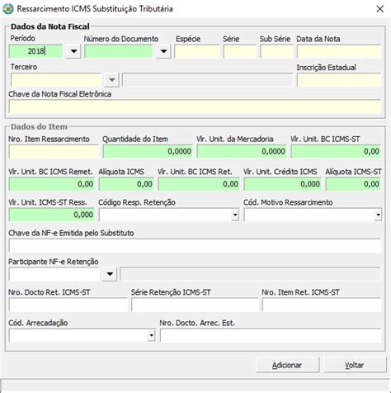Screen dimensions: 391x393
Task: Select the Espécie field
Action: 197,51
